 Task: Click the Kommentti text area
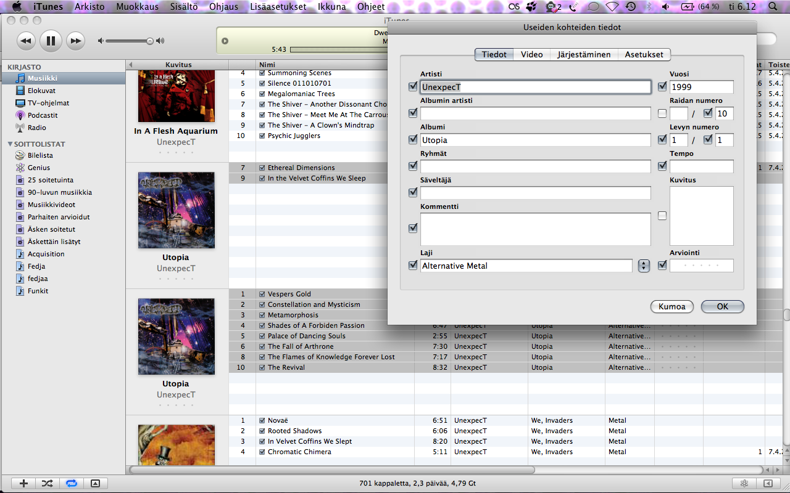(x=536, y=229)
